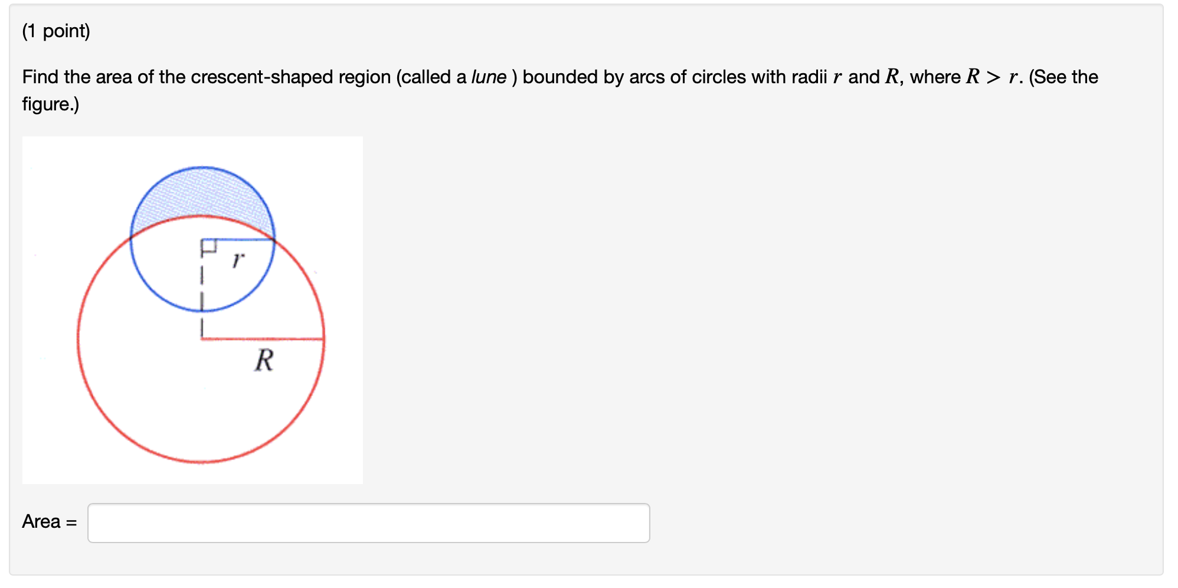The image size is (1178, 588).
Task: Click the right-angle marker in the figure
Action: click(209, 244)
